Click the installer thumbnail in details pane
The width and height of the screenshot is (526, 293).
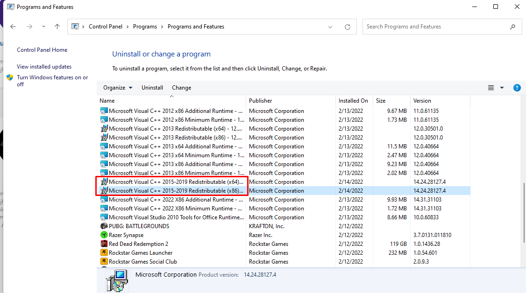117,280
